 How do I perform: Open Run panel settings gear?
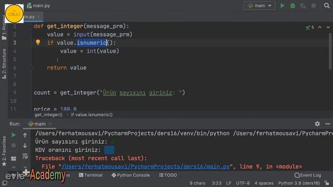[317, 124]
